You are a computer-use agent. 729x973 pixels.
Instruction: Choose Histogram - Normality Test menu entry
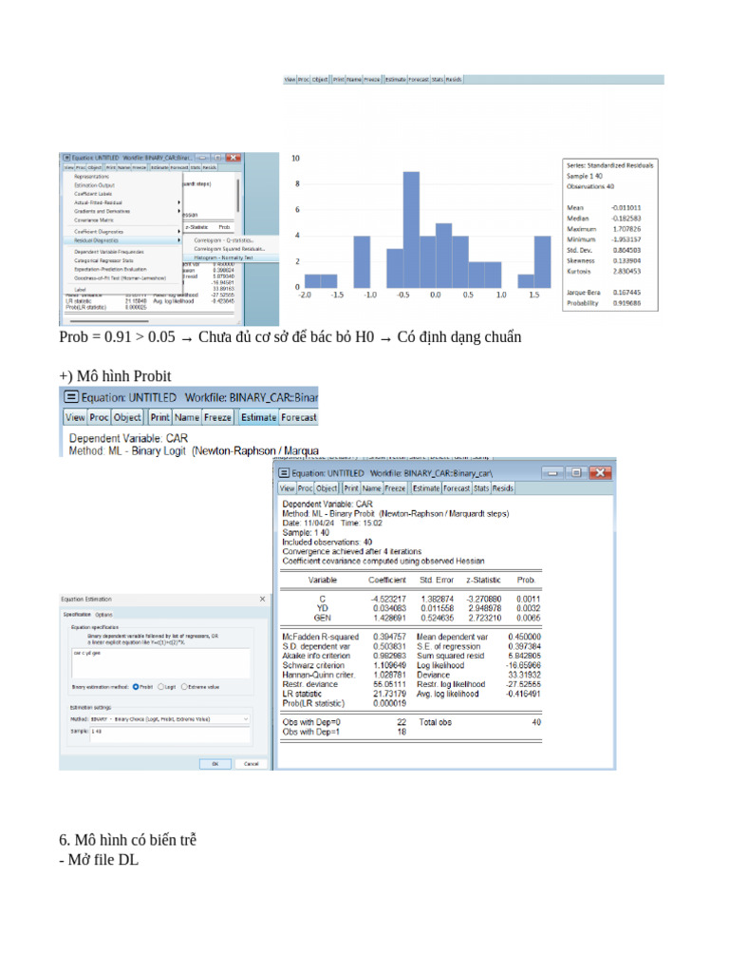(230, 258)
